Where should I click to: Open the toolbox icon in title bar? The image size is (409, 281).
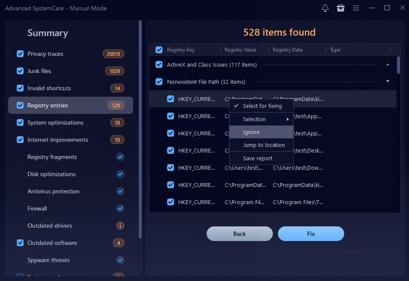[341, 8]
